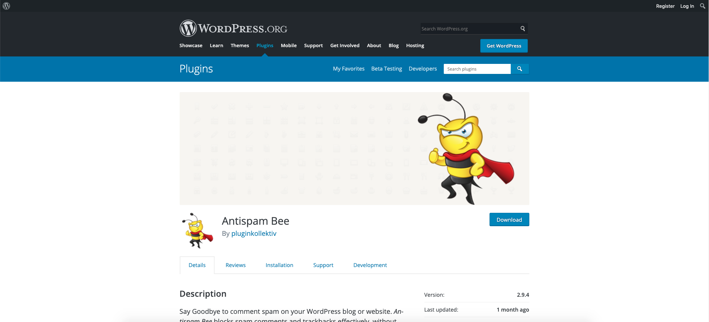This screenshot has width=709, height=322.
Task: Open the Hosting menu item
Action: (415, 45)
